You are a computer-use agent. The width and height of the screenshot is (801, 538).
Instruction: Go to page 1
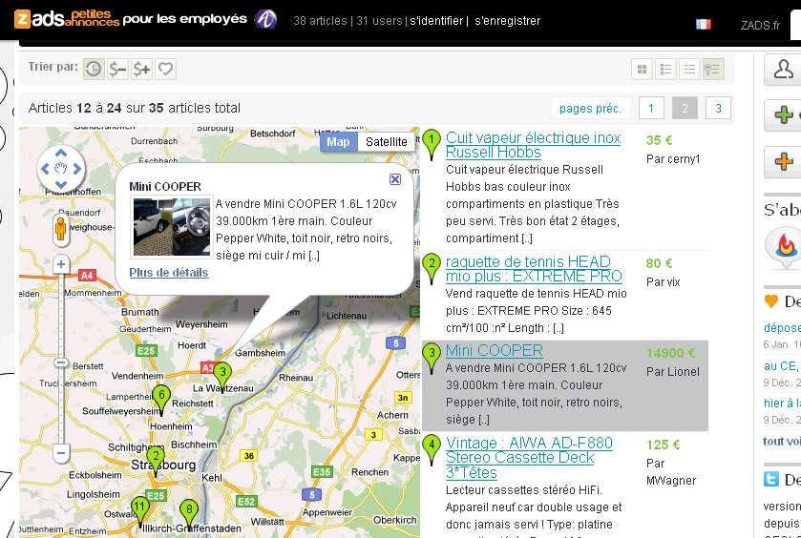coord(651,108)
